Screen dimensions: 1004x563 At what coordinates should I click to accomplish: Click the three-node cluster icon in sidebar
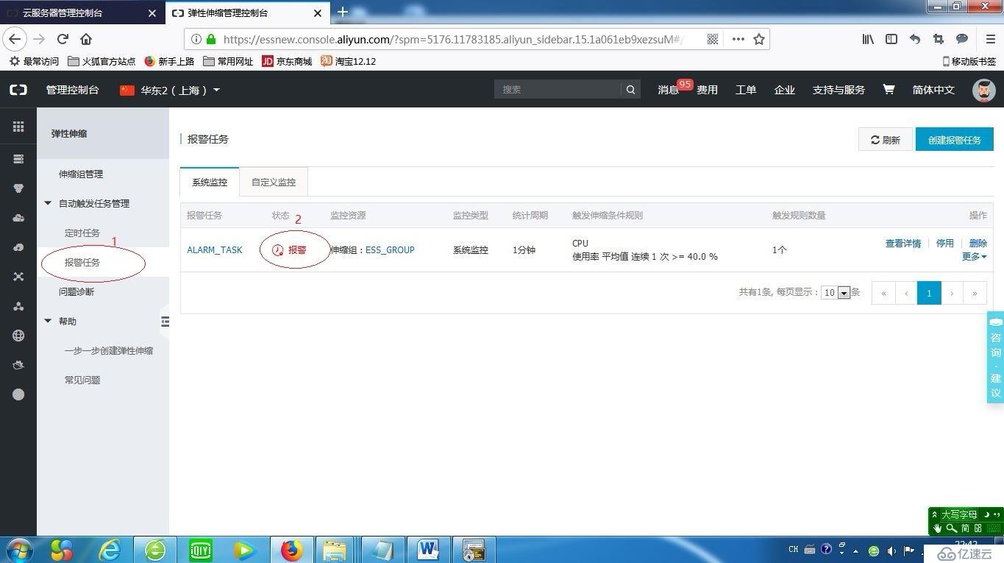(18, 306)
